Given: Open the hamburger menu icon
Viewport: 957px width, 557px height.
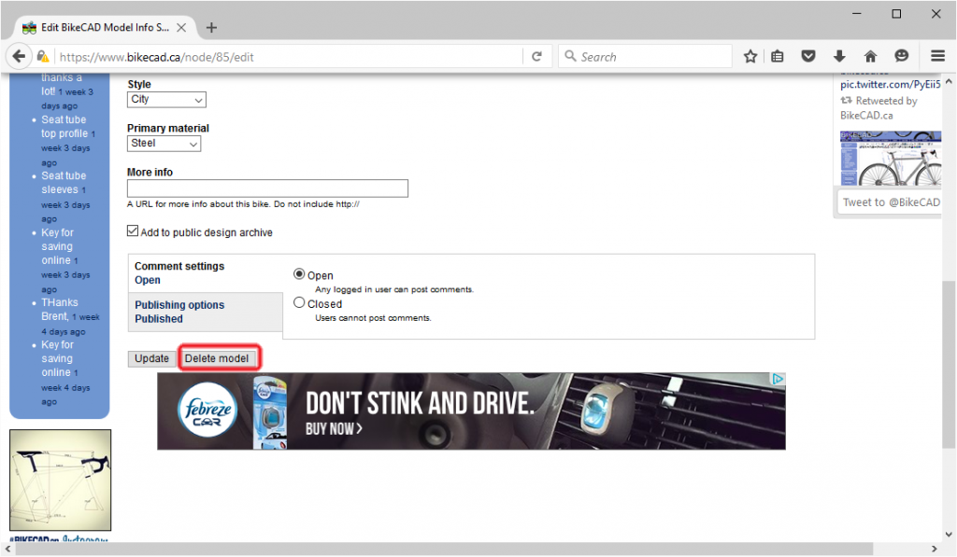Looking at the screenshot, I should (937, 56).
